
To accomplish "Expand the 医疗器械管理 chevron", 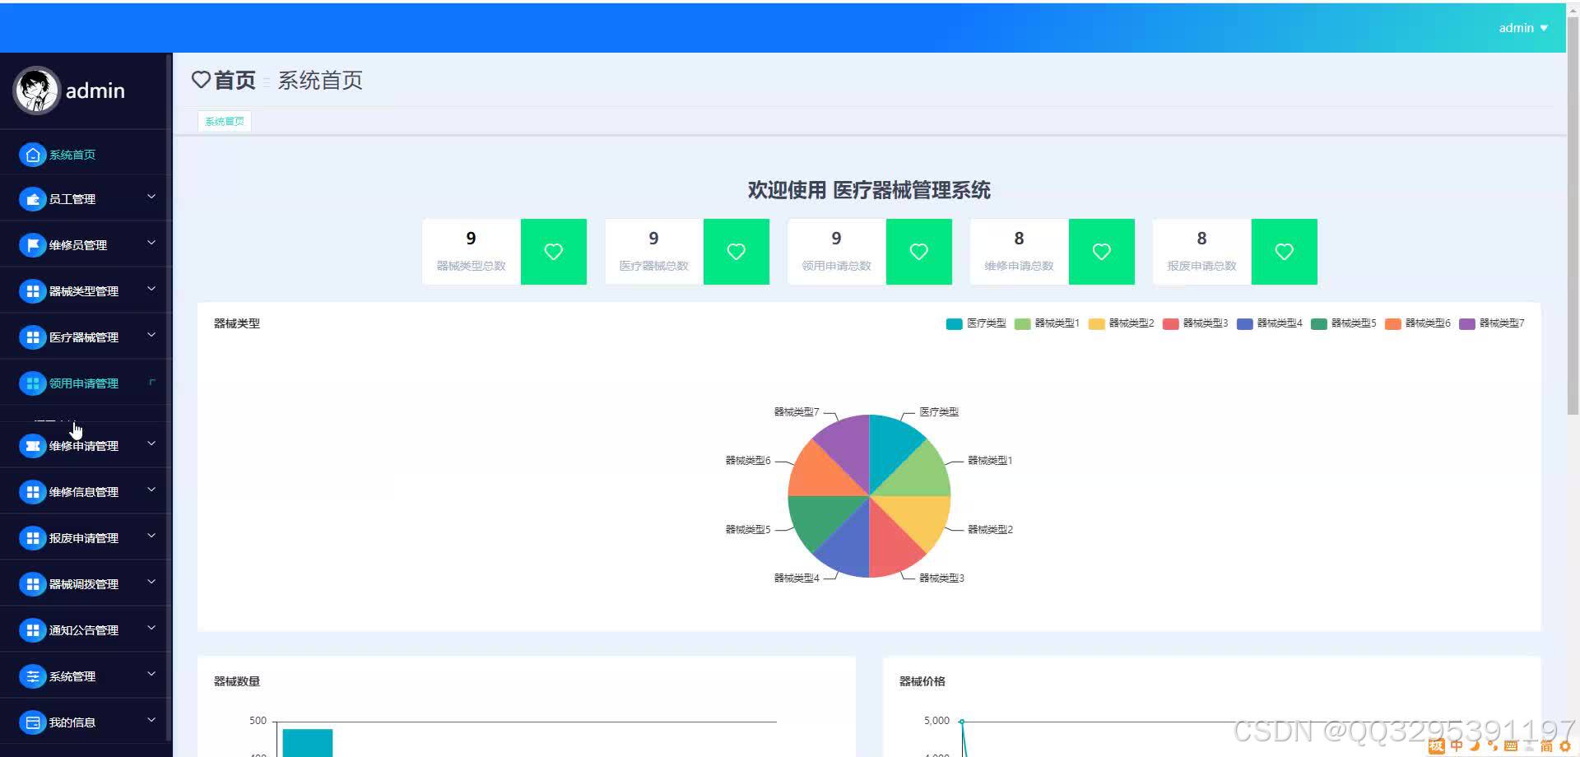I will 151,335.
